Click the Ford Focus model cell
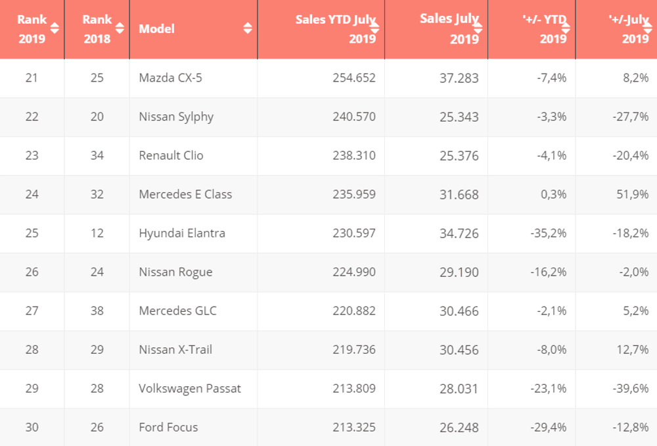657x446 pixels. click(168, 427)
